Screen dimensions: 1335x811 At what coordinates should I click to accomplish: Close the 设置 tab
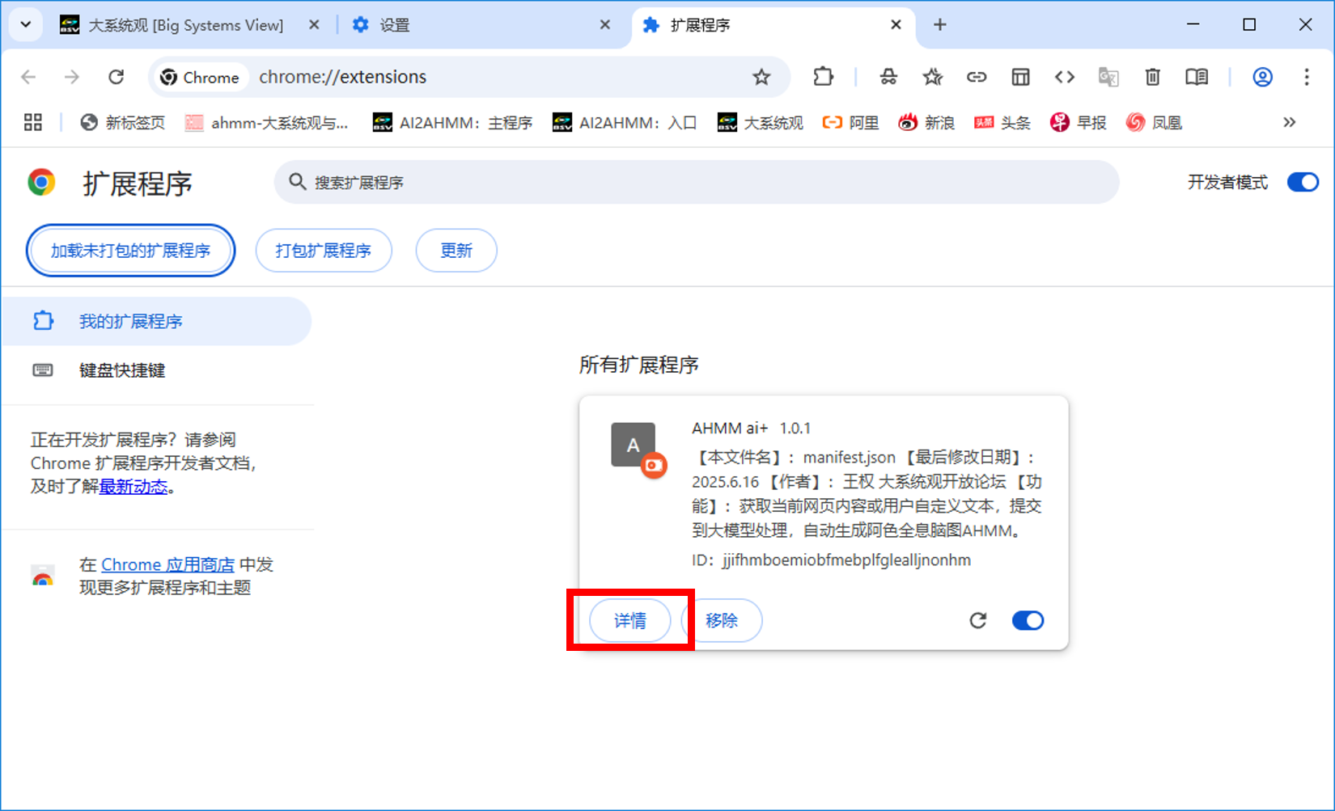click(x=604, y=25)
